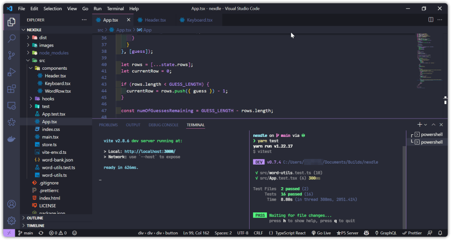451x240 pixels.
Task: Expand the hooks folder
Action: (x=48, y=98)
